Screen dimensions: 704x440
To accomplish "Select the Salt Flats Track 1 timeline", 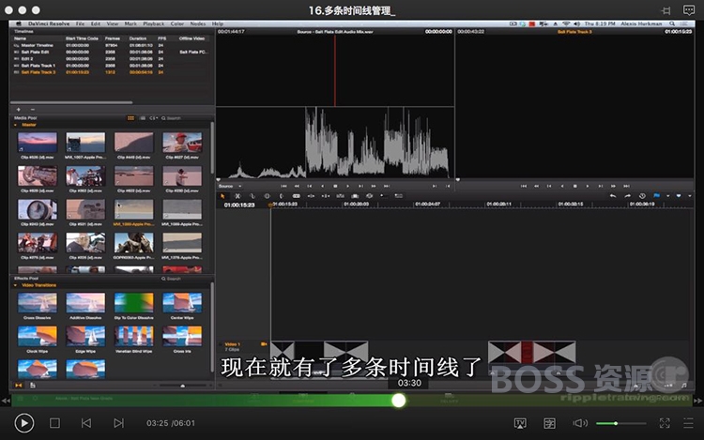I will click(111, 66).
